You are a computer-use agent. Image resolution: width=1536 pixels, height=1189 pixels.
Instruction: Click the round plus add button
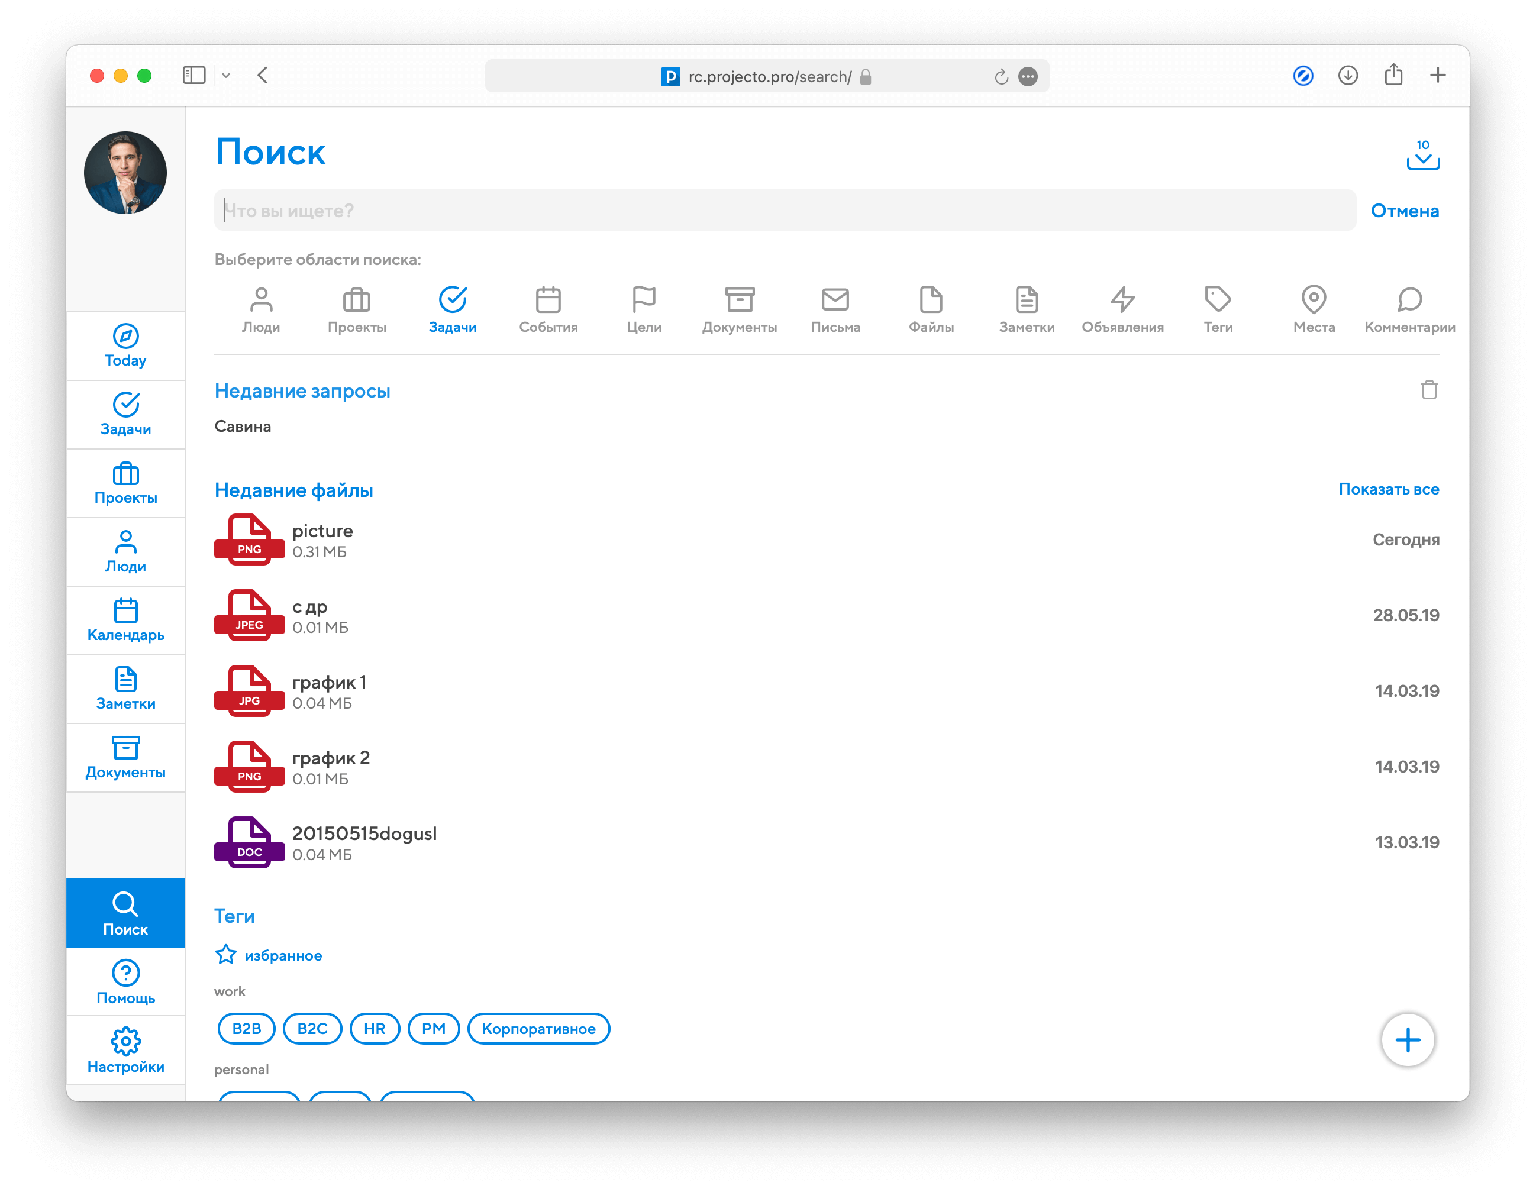coord(1407,1039)
